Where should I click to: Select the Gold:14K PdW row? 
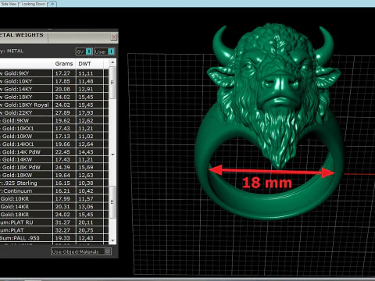pyautogui.click(x=54, y=151)
